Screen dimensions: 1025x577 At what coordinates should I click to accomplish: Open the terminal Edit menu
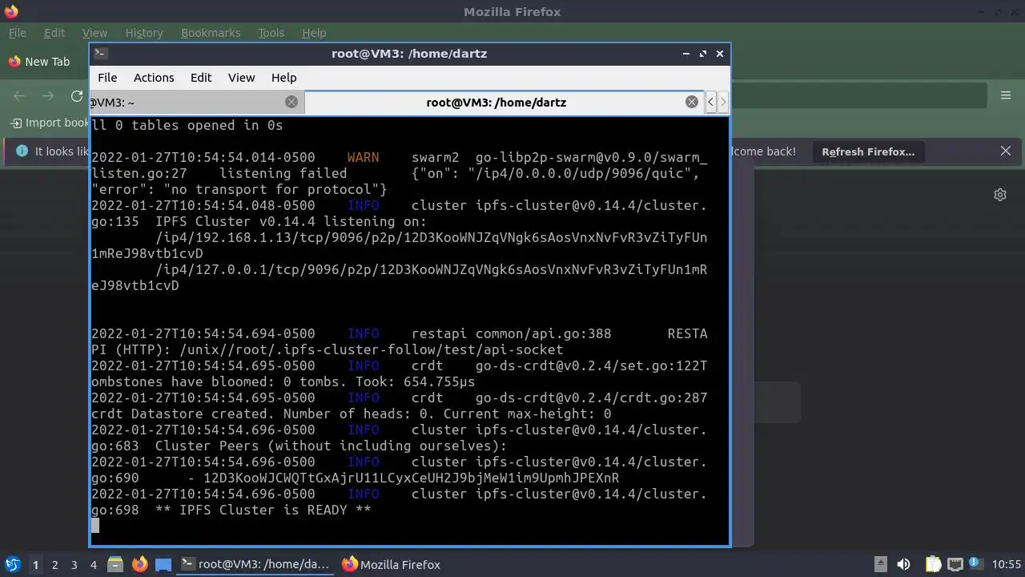[x=201, y=78]
